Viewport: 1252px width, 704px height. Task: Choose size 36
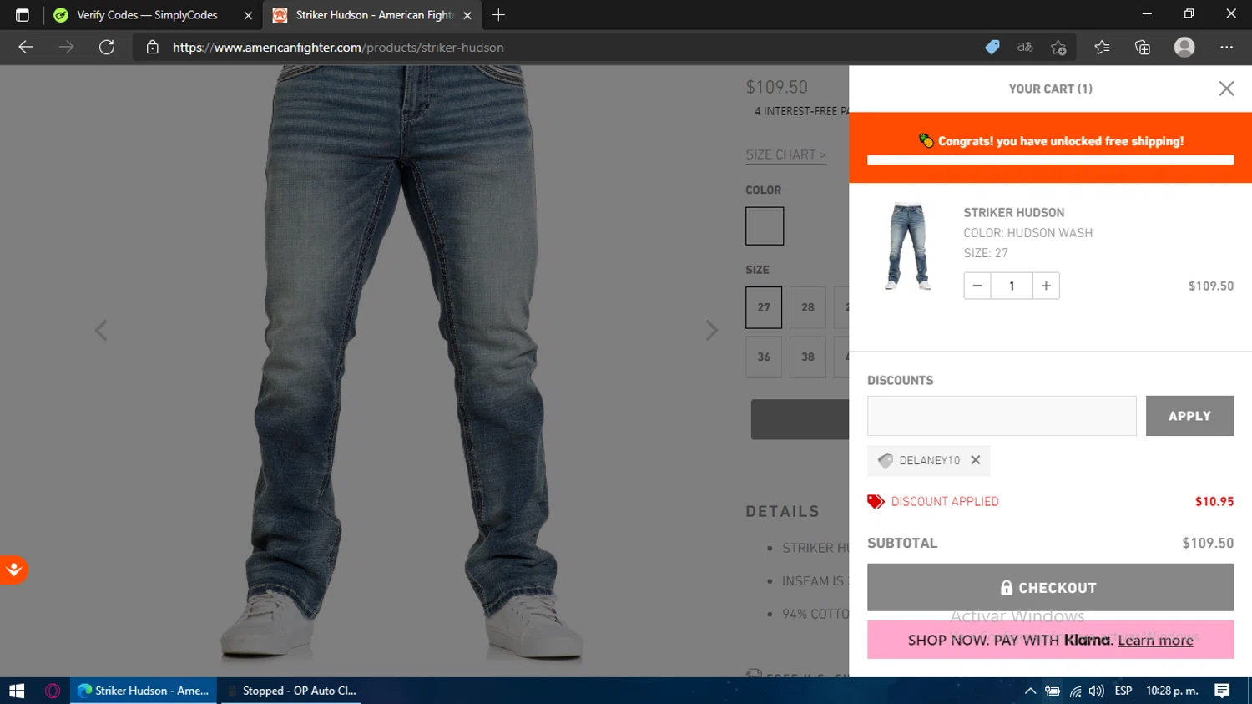[x=764, y=357]
